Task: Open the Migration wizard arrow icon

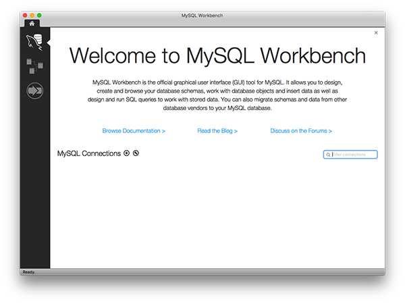Action: (x=34, y=91)
